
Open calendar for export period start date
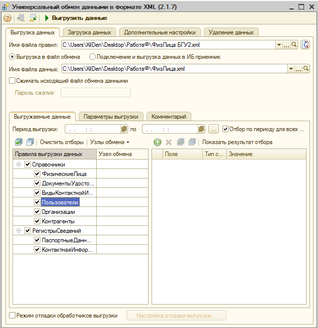click(124, 129)
